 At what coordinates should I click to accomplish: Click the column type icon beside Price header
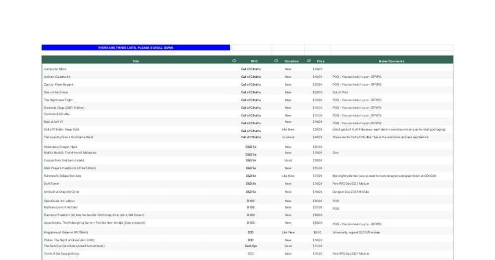point(309,60)
